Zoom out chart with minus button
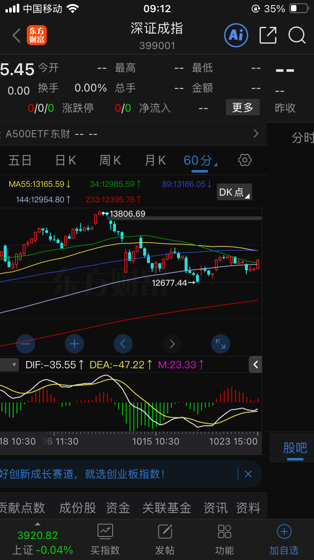The height and width of the screenshot is (560, 314). (26, 344)
